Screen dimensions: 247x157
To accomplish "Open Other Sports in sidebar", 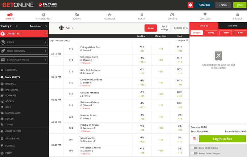I will pyautogui.click(x=13, y=131).
